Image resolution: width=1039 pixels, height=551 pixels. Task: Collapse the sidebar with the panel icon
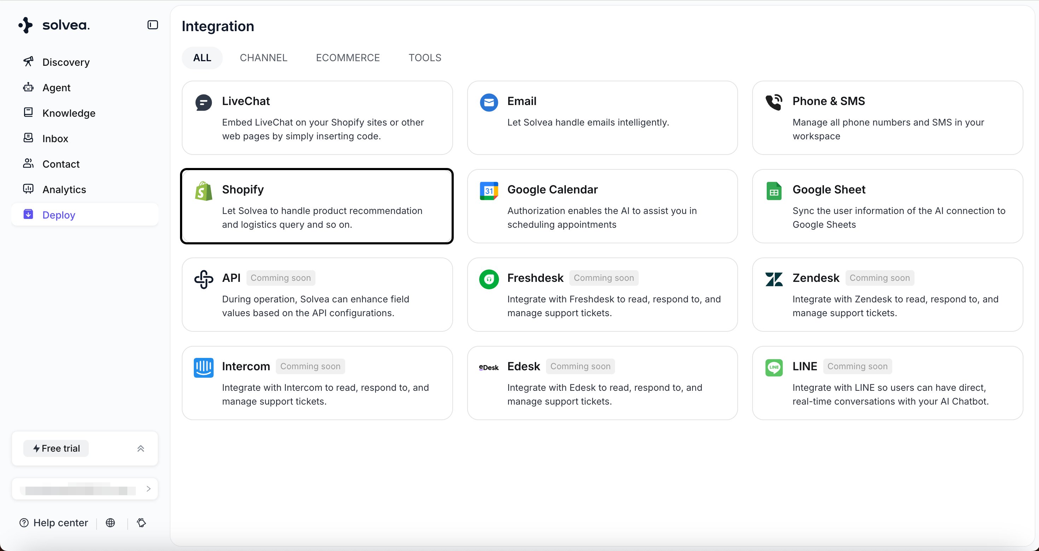click(152, 25)
